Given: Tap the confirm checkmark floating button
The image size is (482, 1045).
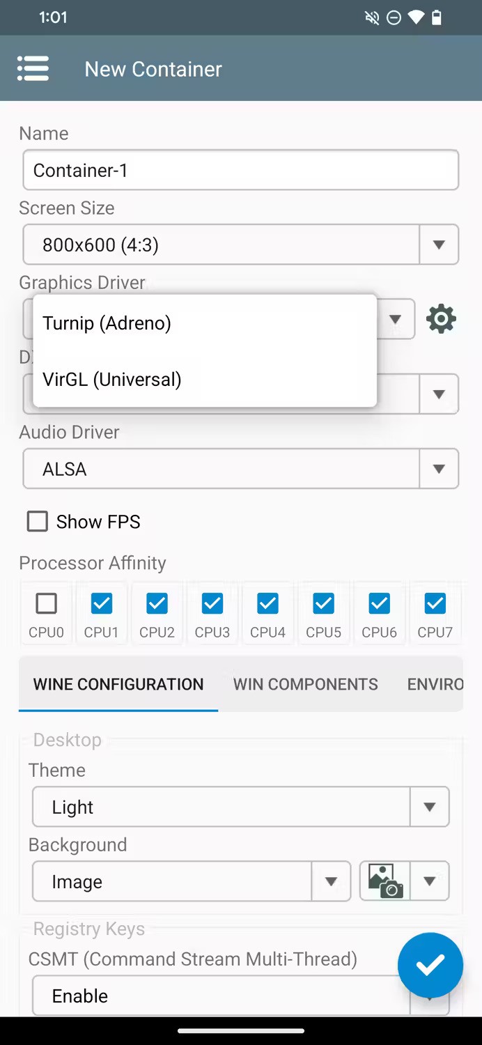Looking at the screenshot, I should click(x=430, y=965).
